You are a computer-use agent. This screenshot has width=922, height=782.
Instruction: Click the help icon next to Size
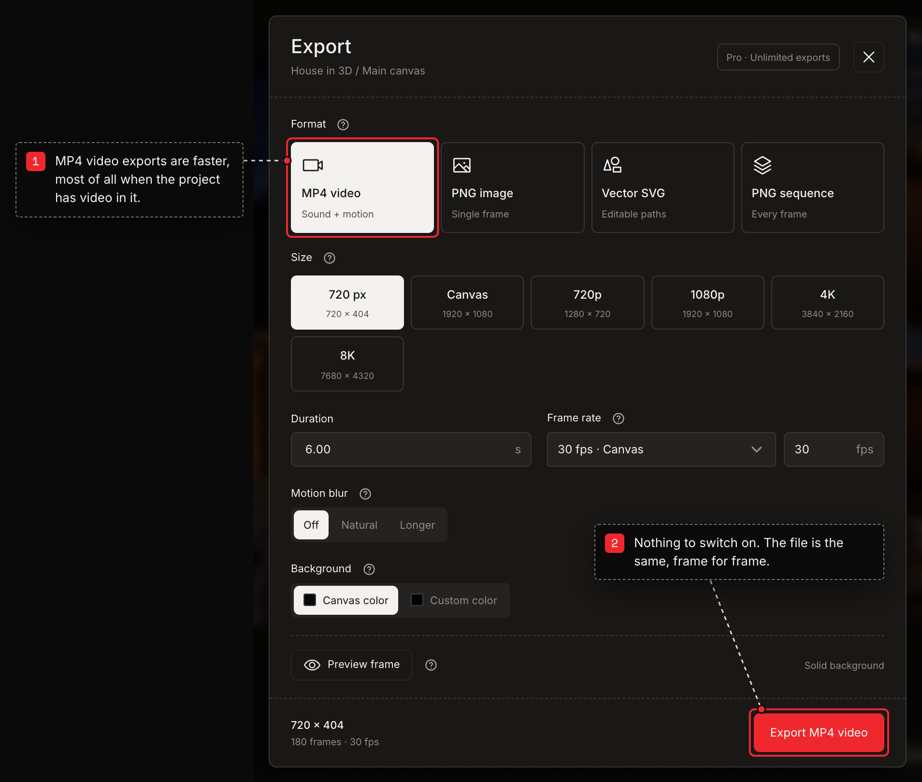(330, 258)
